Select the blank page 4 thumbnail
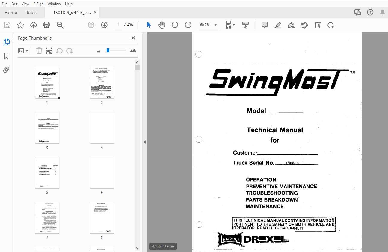 pyautogui.click(x=102, y=127)
